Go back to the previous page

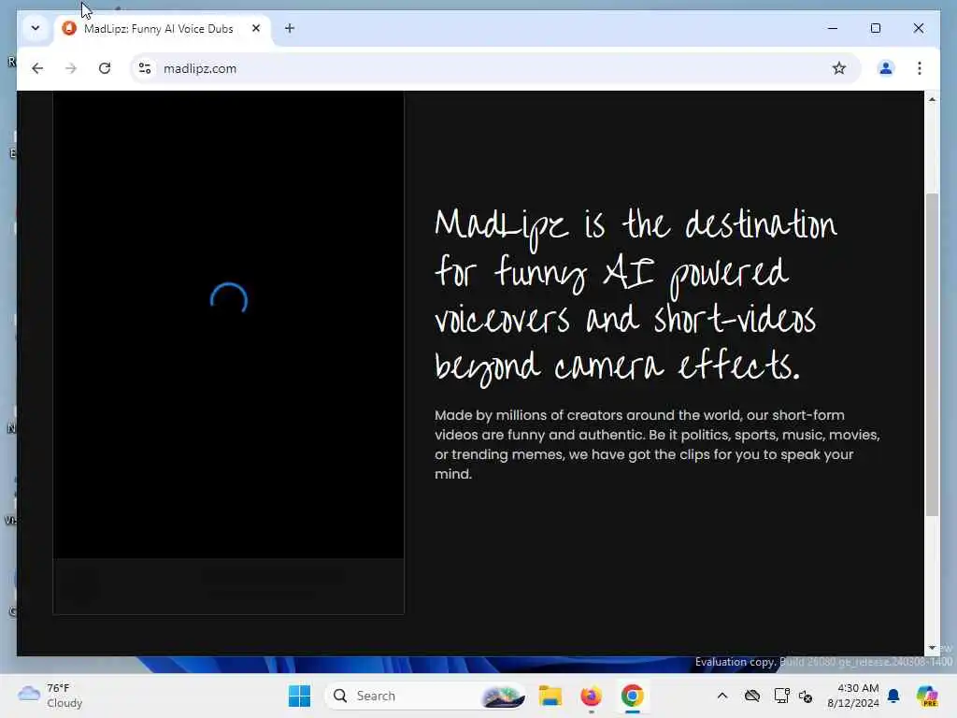37,68
